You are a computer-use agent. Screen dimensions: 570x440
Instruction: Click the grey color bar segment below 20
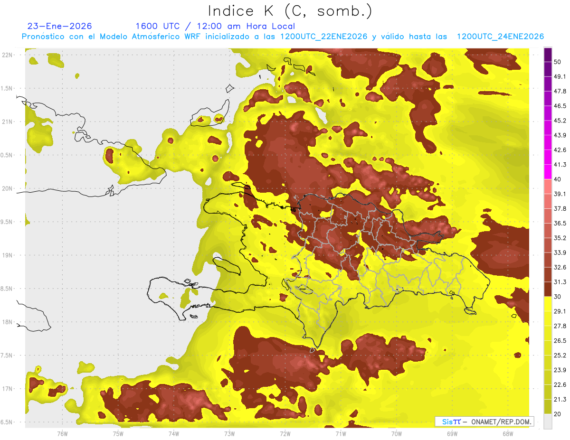[548, 421]
